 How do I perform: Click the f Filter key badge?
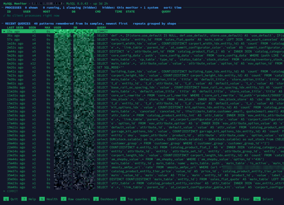coord(197,199)
